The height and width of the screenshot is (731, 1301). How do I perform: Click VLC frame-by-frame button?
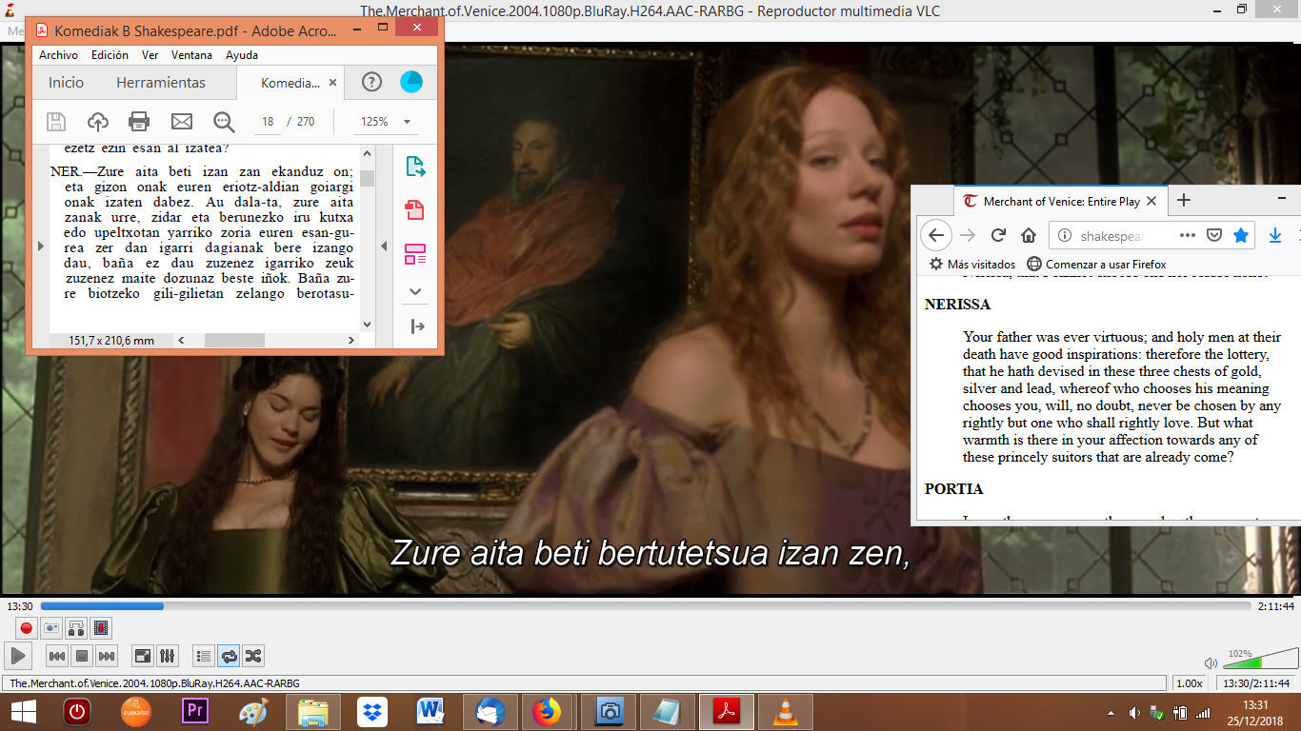pos(101,628)
